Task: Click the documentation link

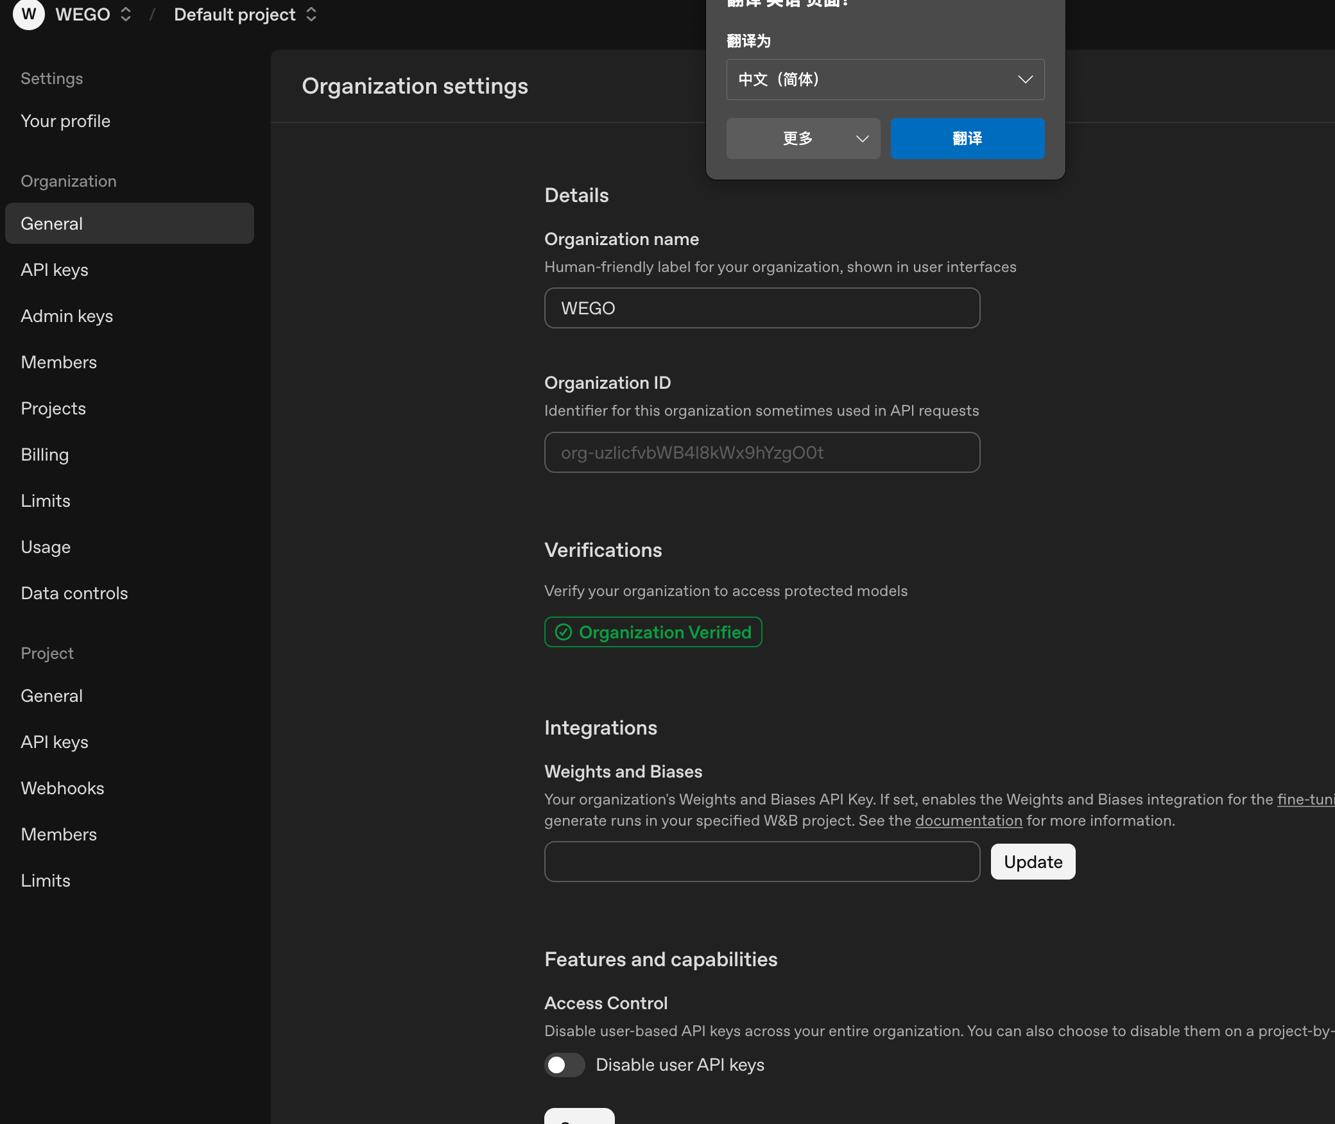Action: pyautogui.click(x=969, y=821)
